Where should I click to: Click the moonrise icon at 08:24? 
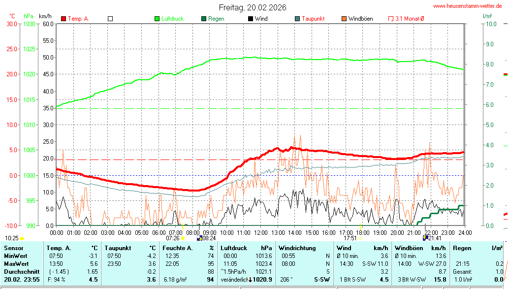coord(199,238)
